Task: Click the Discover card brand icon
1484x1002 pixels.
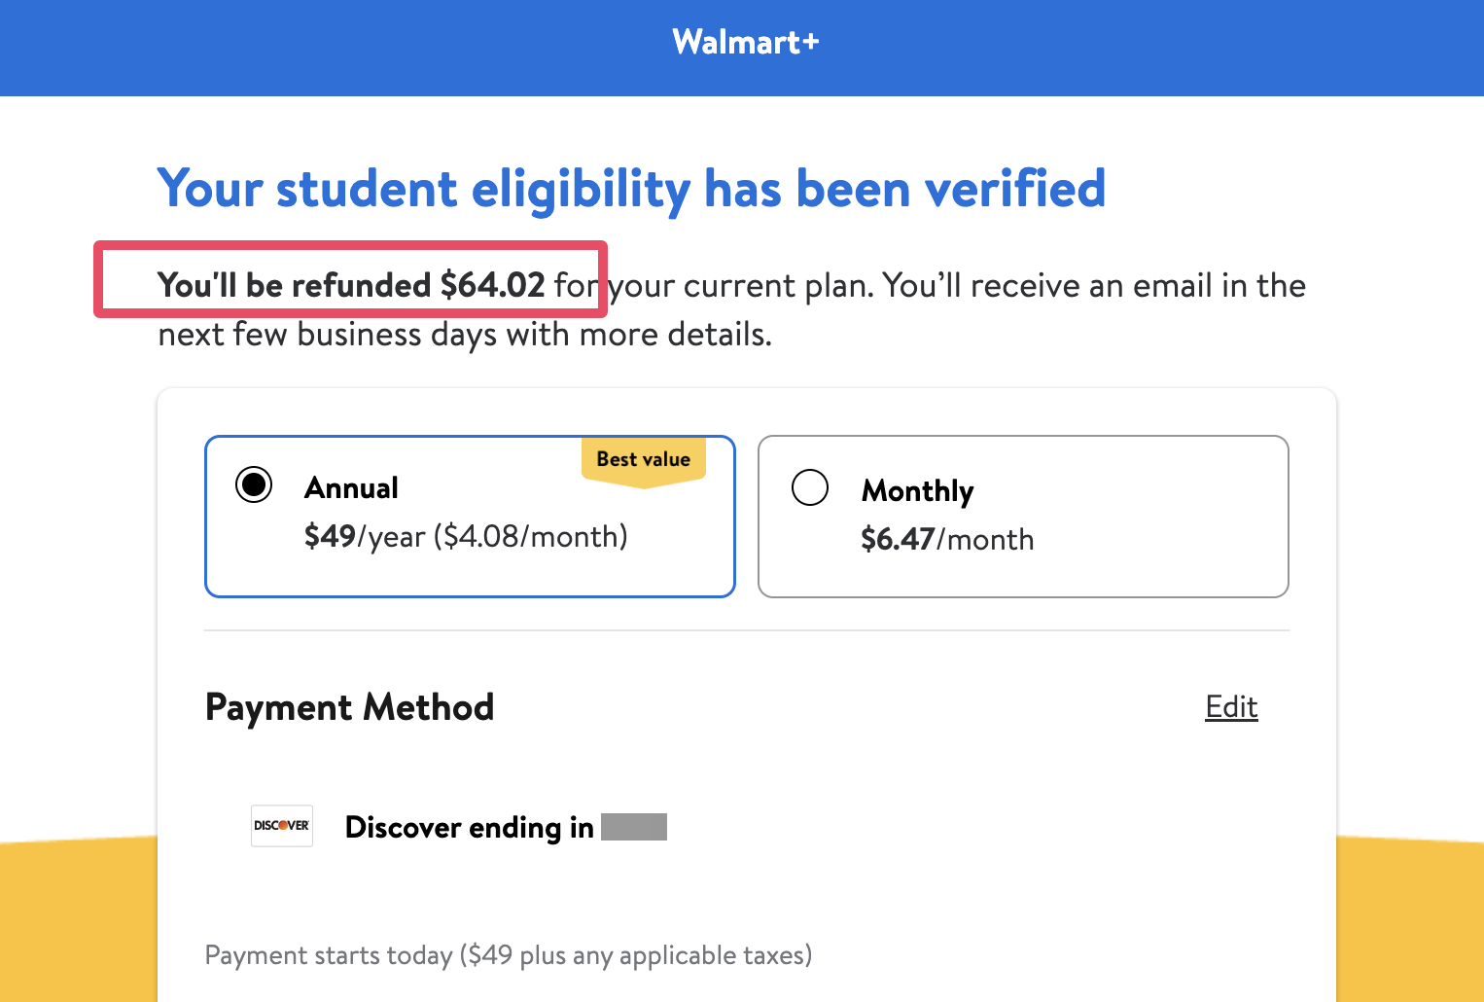Action: (281, 826)
